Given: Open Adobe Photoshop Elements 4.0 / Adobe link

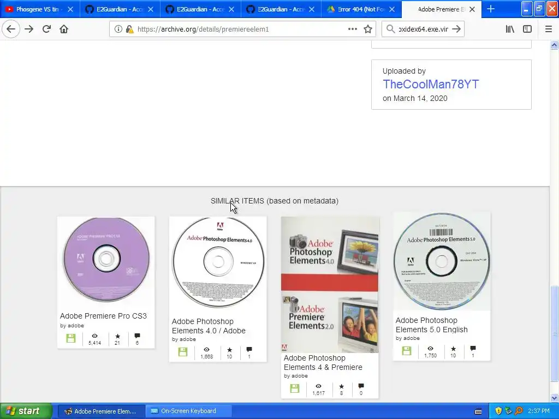Looking at the screenshot, I should point(209,326).
